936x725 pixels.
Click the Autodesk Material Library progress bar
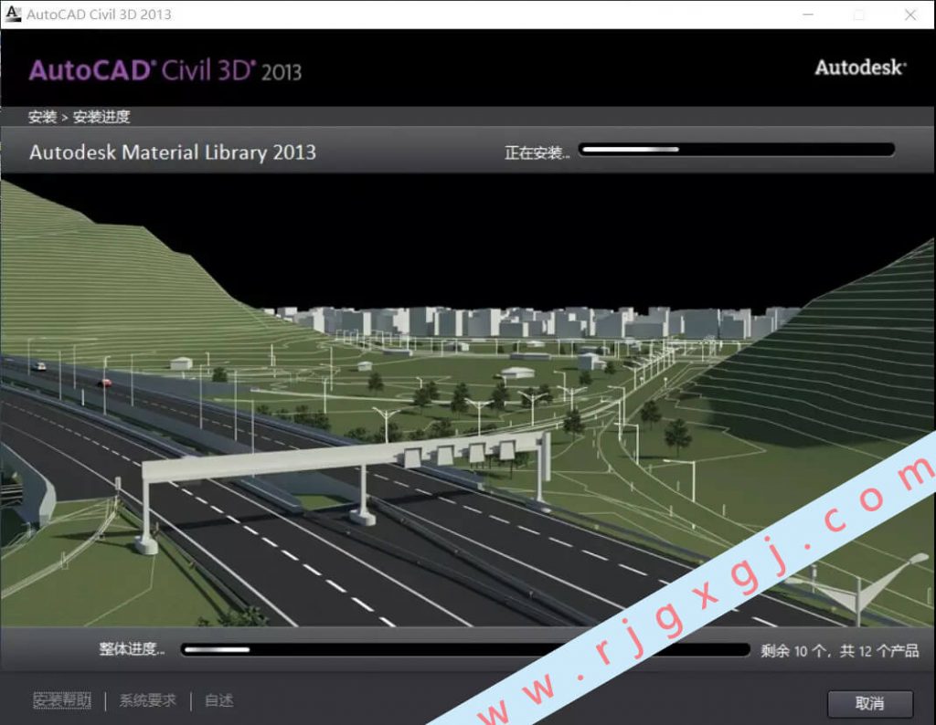pos(737,150)
